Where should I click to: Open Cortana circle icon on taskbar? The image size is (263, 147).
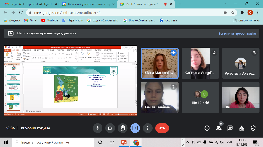pos(100,142)
